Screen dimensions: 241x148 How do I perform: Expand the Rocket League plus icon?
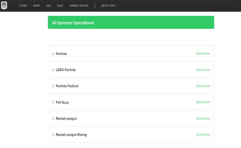coord(53,118)
